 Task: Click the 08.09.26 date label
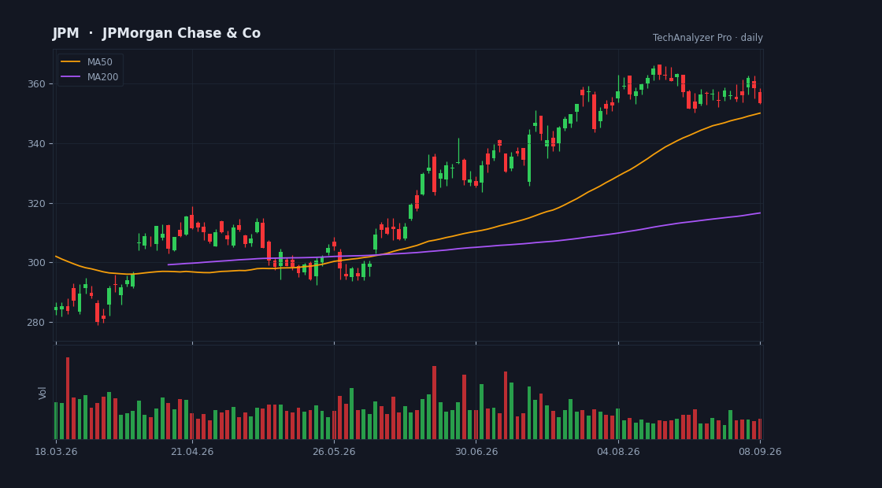(x=760, y=452)
